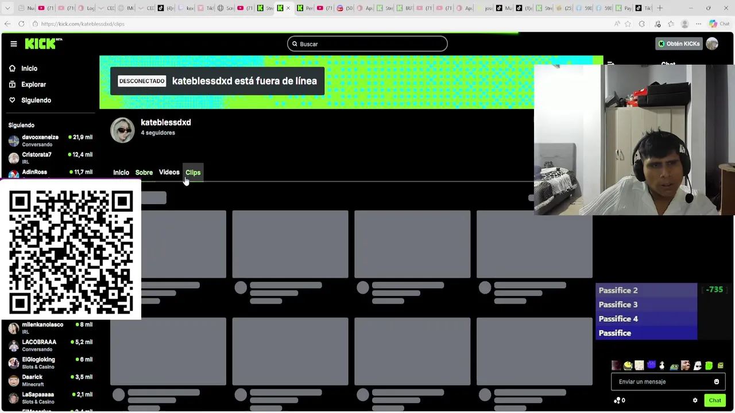
Task: Reload the page with refresh icon
Action: (21, 24)
